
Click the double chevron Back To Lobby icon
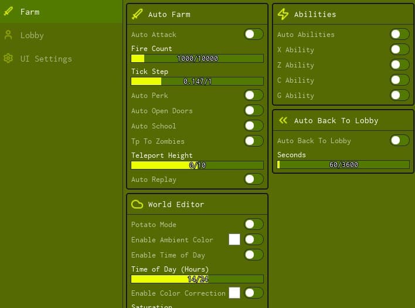283,120
